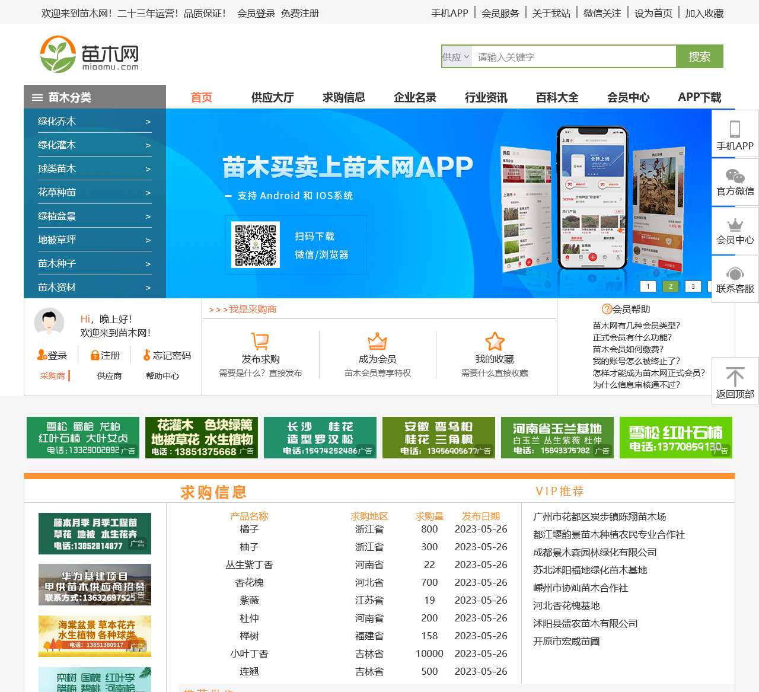
Task: Open the 小叶丁香 purchase listing
Action: click(249, 653)
